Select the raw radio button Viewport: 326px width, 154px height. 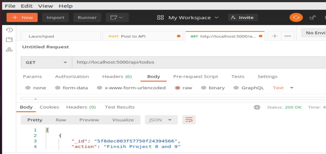click(x=177, y=88)
